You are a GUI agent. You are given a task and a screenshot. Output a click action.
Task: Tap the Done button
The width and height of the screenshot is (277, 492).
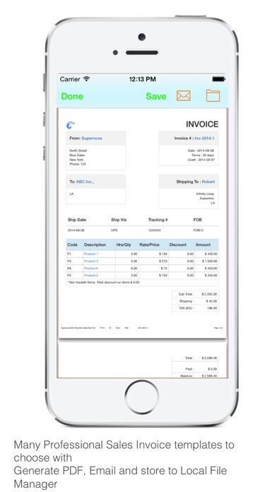[x=72, y=96]
